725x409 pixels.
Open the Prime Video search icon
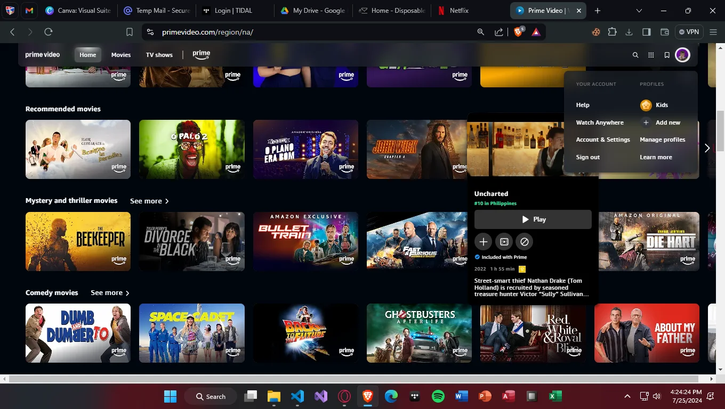(x=635, y=55)
